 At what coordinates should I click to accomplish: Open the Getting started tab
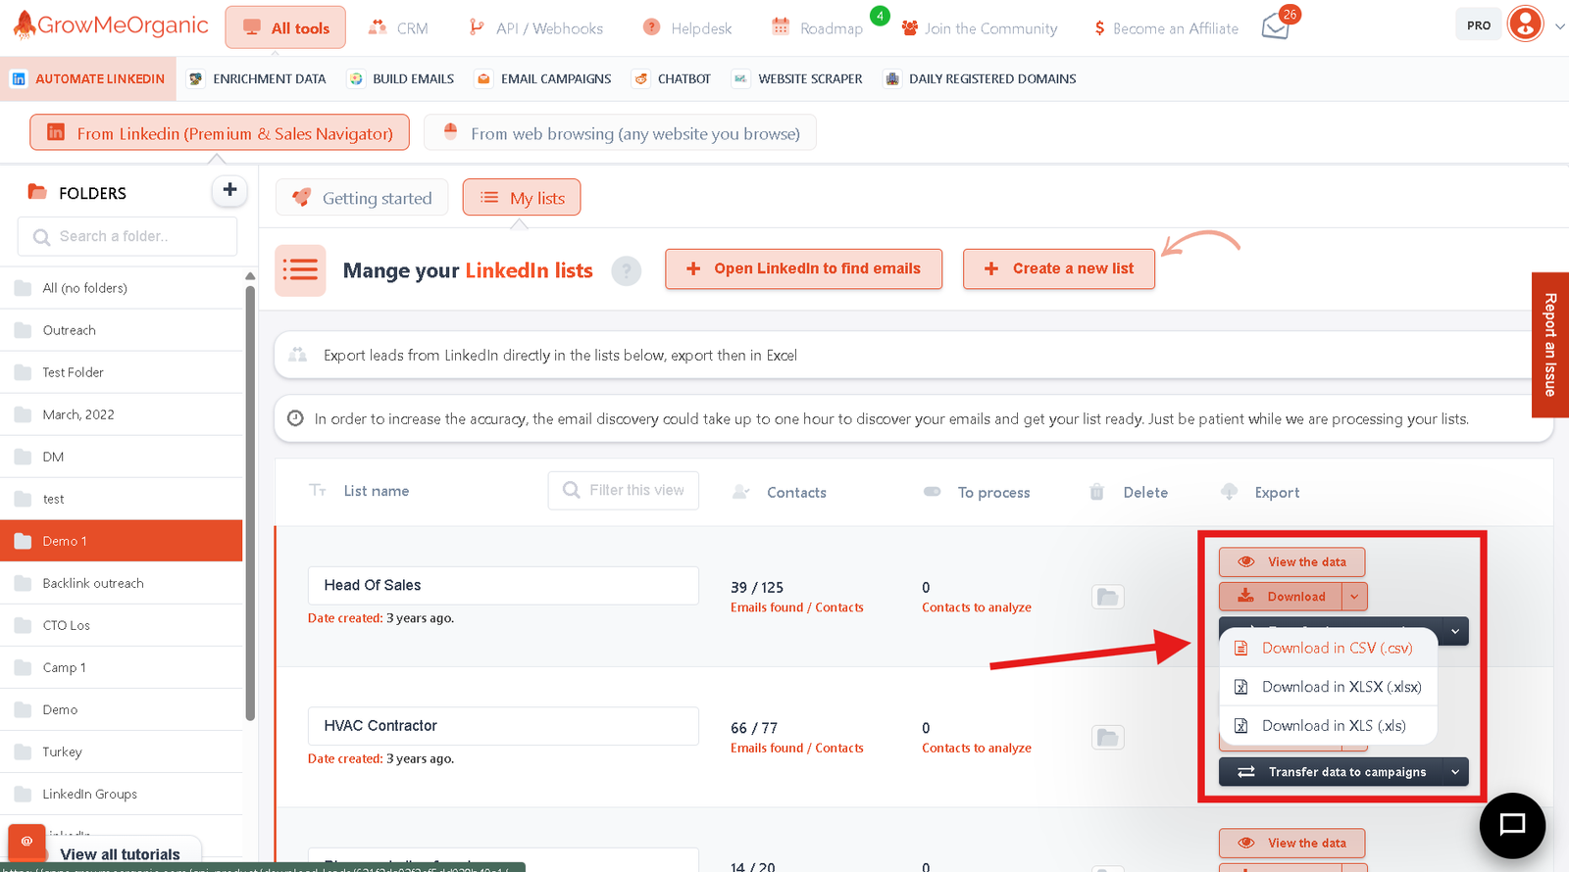click(x=362, y=198)
